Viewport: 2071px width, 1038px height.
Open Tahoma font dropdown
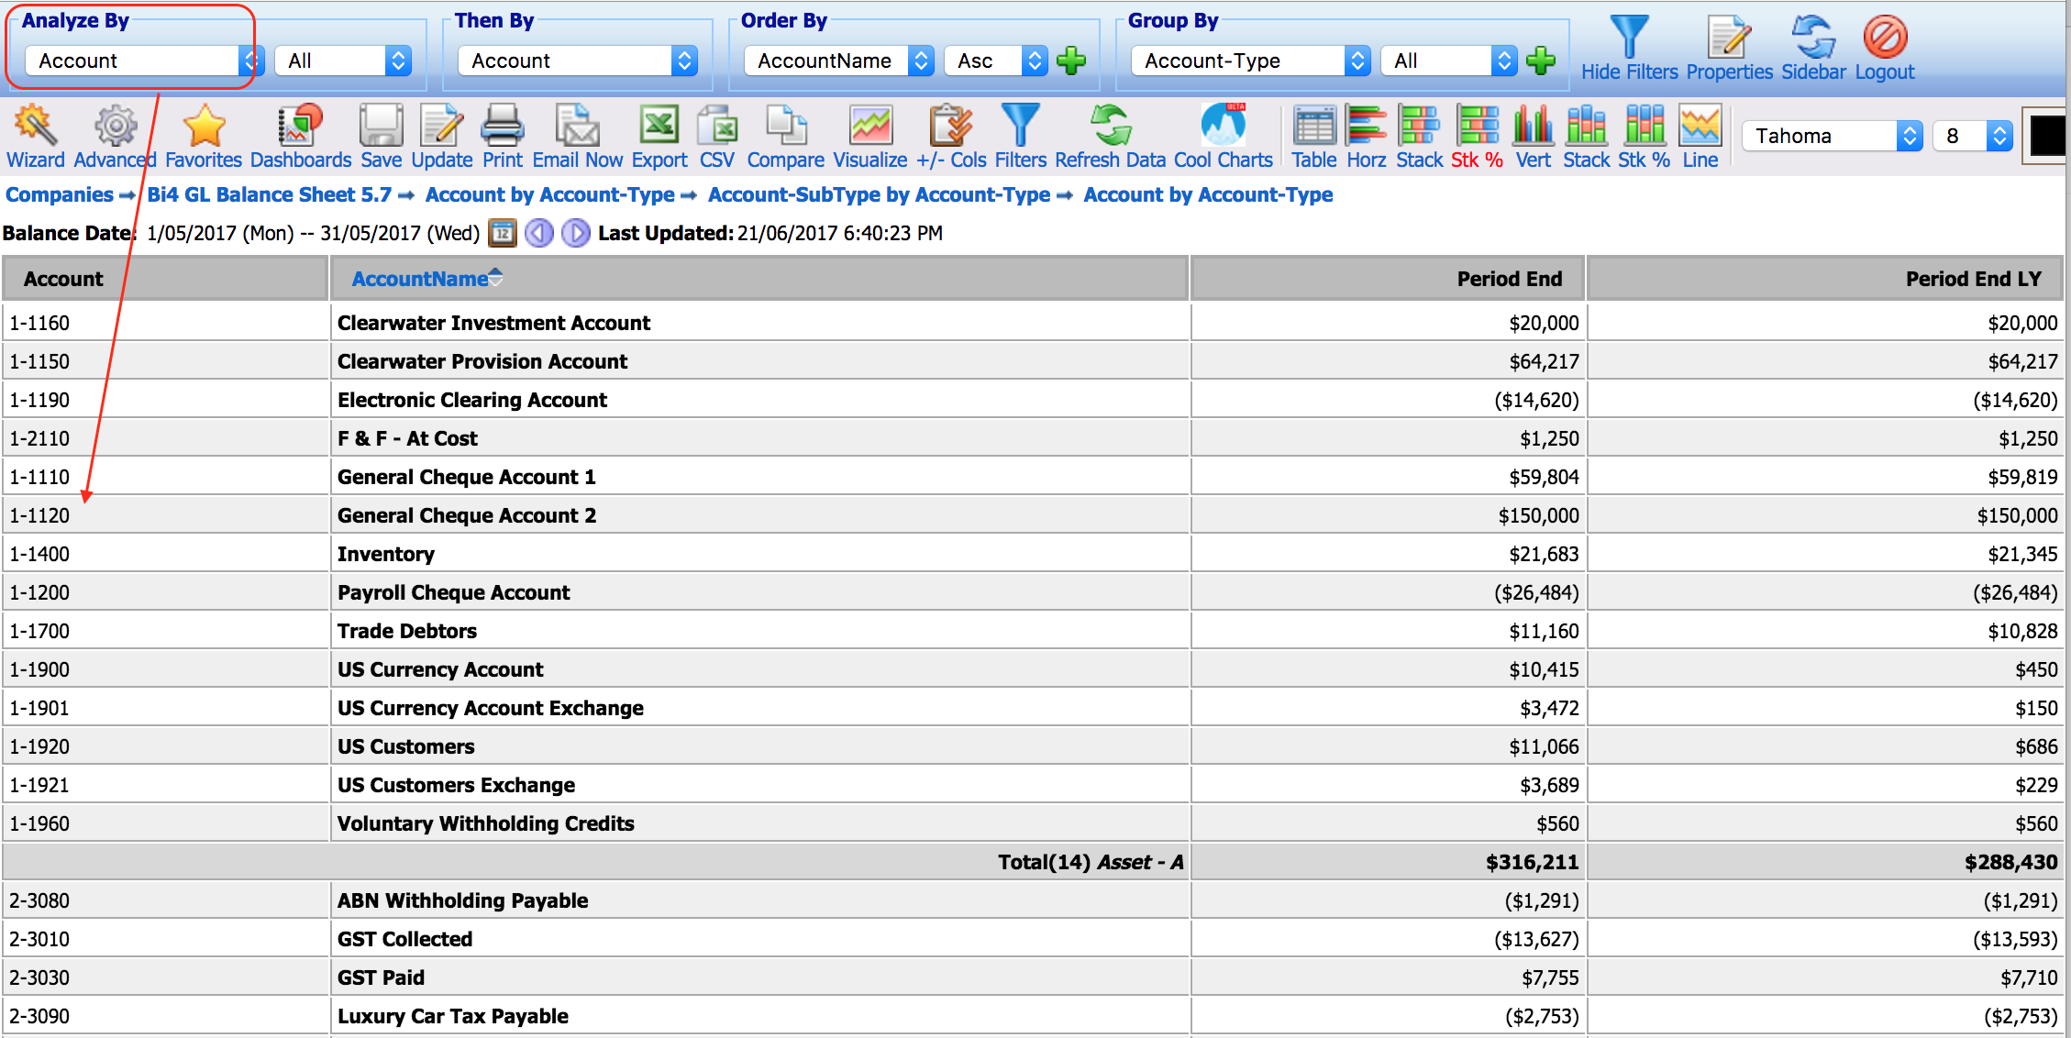click(1832, 136)
